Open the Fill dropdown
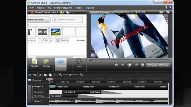This screenshot has width=191, height=107. 45,40
